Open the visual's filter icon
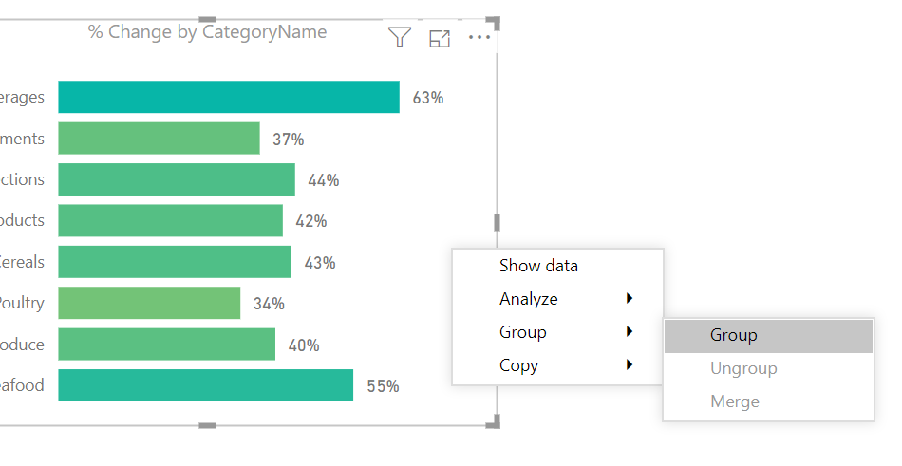 pos(399,37)
